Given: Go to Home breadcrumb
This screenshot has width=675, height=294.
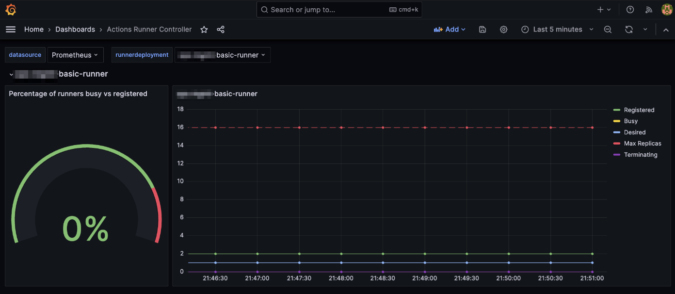Looking at the screenshot, I should point(34,30).
